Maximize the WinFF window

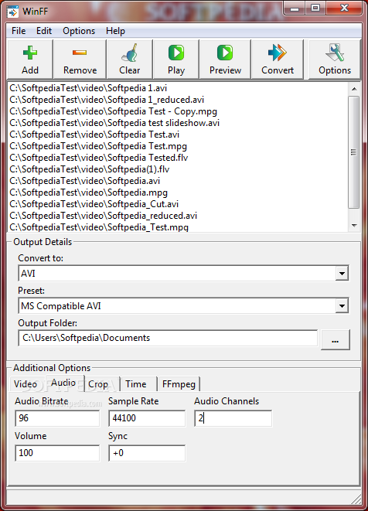[x=315, y=9]
